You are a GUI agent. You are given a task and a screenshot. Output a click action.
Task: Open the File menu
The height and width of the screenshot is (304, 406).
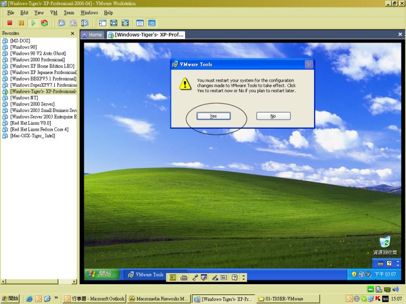tap(11, 13)
